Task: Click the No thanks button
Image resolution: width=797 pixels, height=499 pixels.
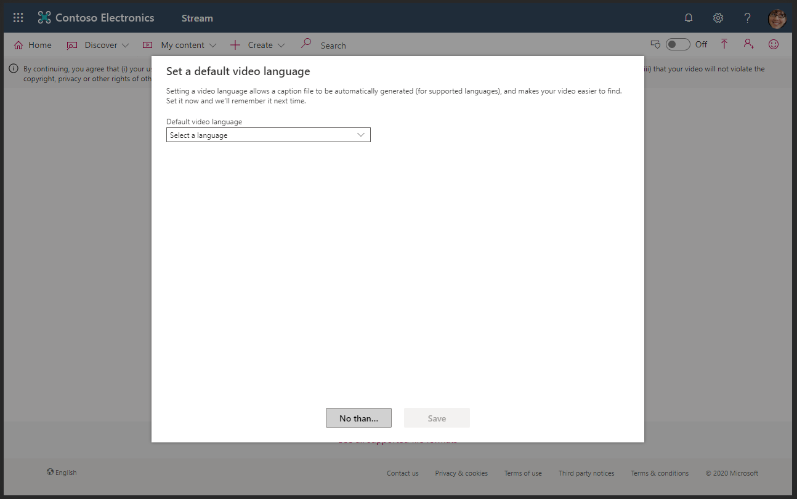Action: click(358, 418)
